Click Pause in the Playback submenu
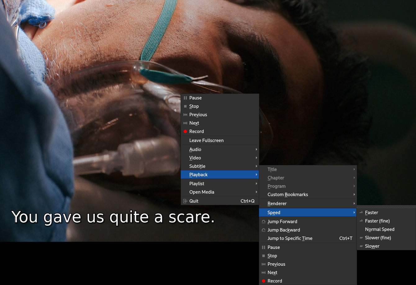 308,247
